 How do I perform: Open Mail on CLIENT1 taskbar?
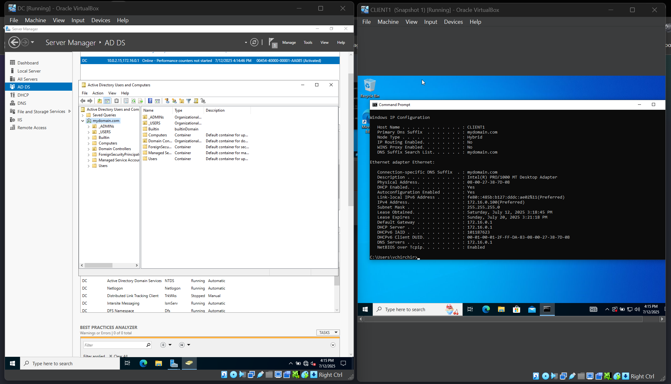[x=532, y=309]
